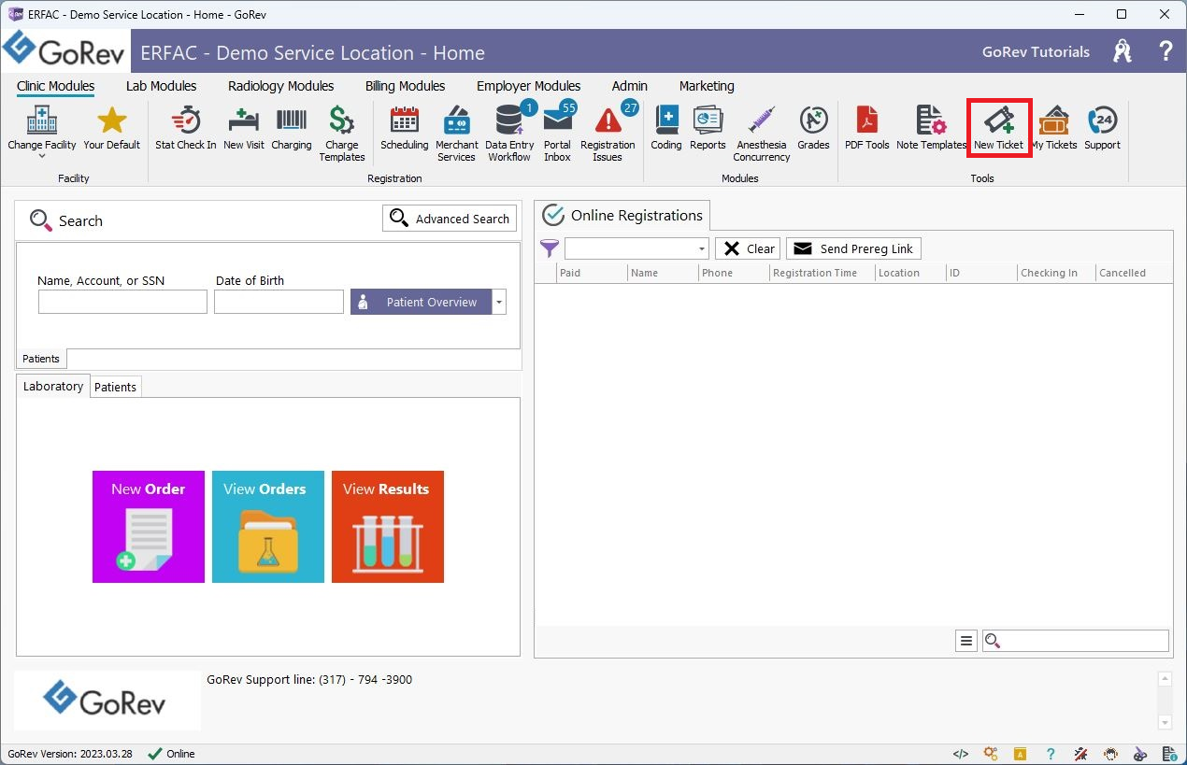
Task: View My Tickets
Action: click(x=1054, y=127)
